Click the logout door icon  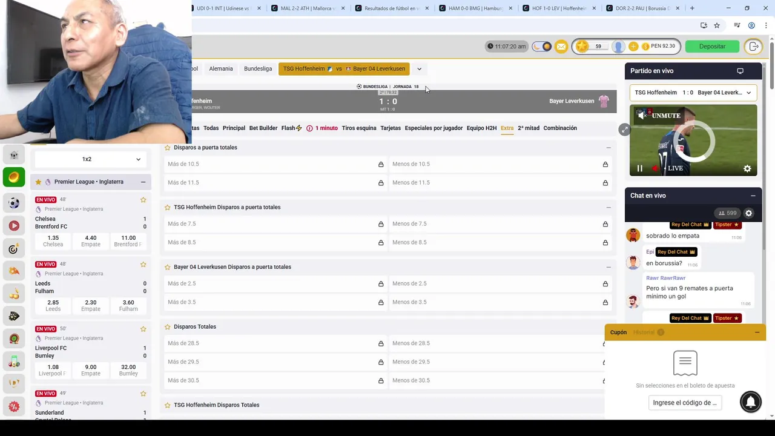(754, 47)
